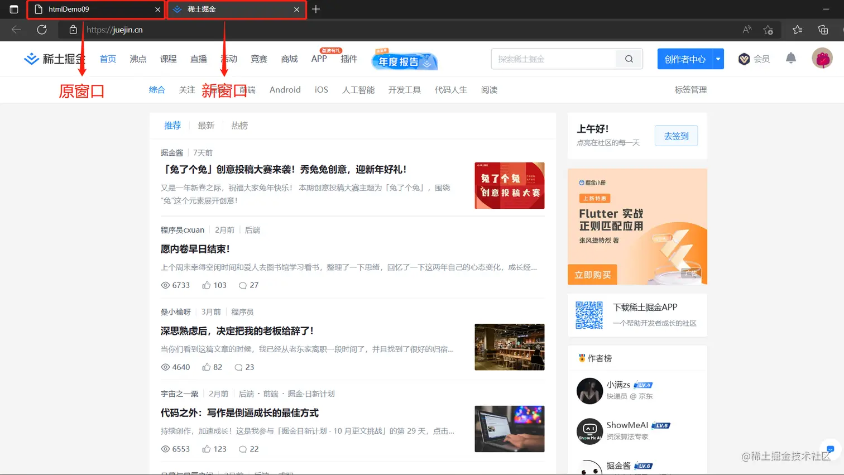Open 首页 in top navigation
Image resolution: width=844 pixels, height=475 pixels.
[108, 59]
